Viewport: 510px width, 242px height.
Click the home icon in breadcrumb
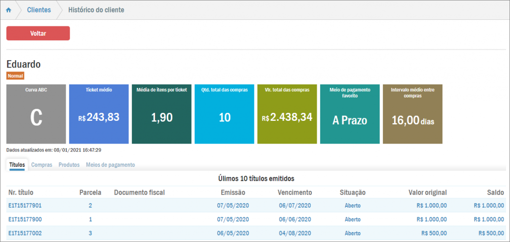coord(8,10)
